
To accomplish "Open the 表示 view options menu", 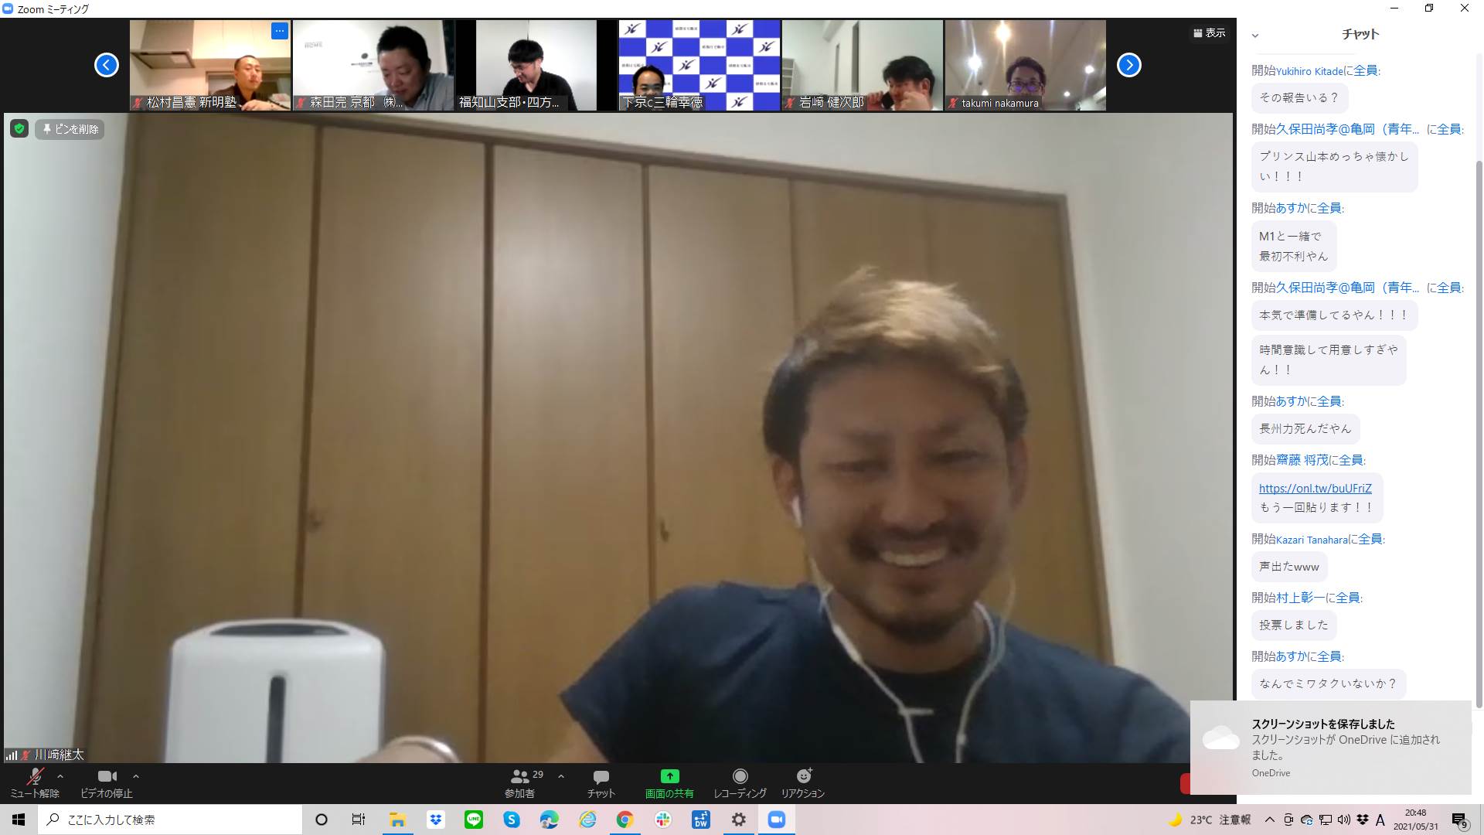I will pos(1210,33).
